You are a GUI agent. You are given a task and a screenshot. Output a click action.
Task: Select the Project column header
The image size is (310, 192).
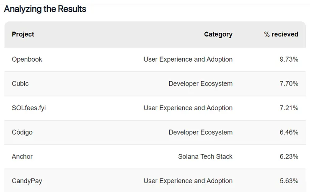(x=23, y=34)
